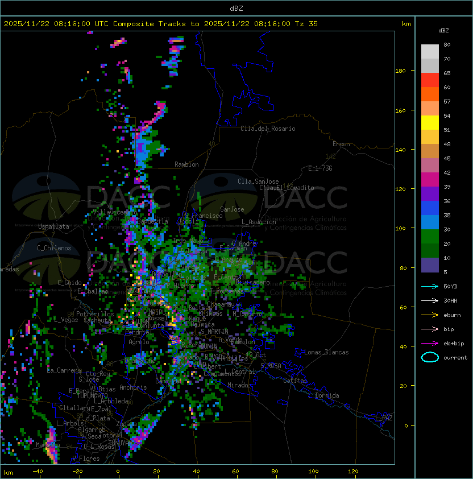Pick the tan-brown swatch between 48 and 45
The height and width of the screenshot is (479, 473).
[x=430, y=151]
